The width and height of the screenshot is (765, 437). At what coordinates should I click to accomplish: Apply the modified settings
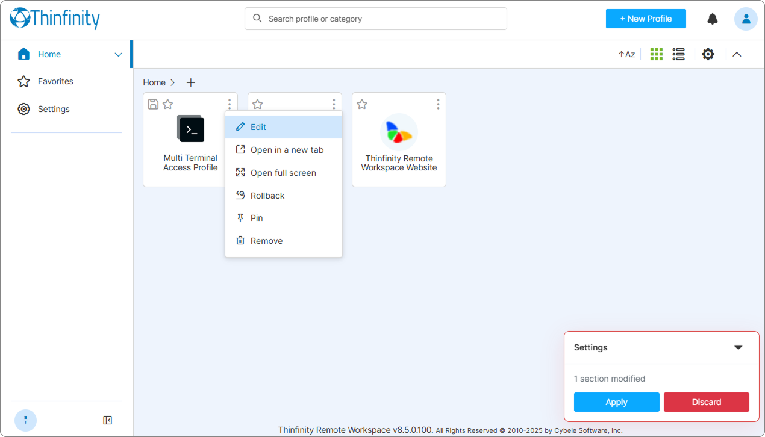point(617,402)
